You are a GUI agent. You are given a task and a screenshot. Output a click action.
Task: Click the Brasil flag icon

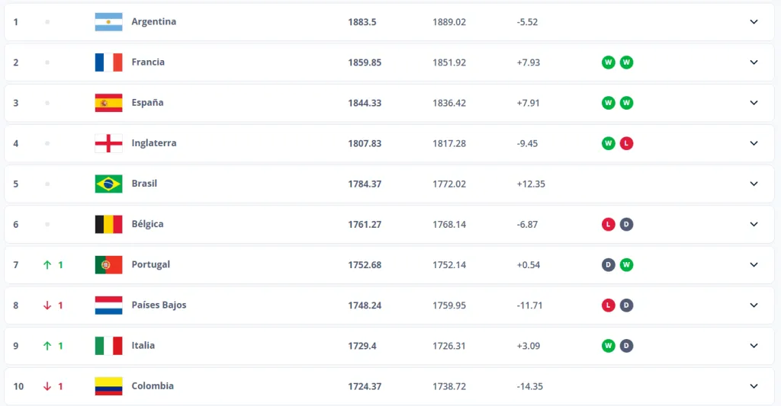click(x=108, y=184)
